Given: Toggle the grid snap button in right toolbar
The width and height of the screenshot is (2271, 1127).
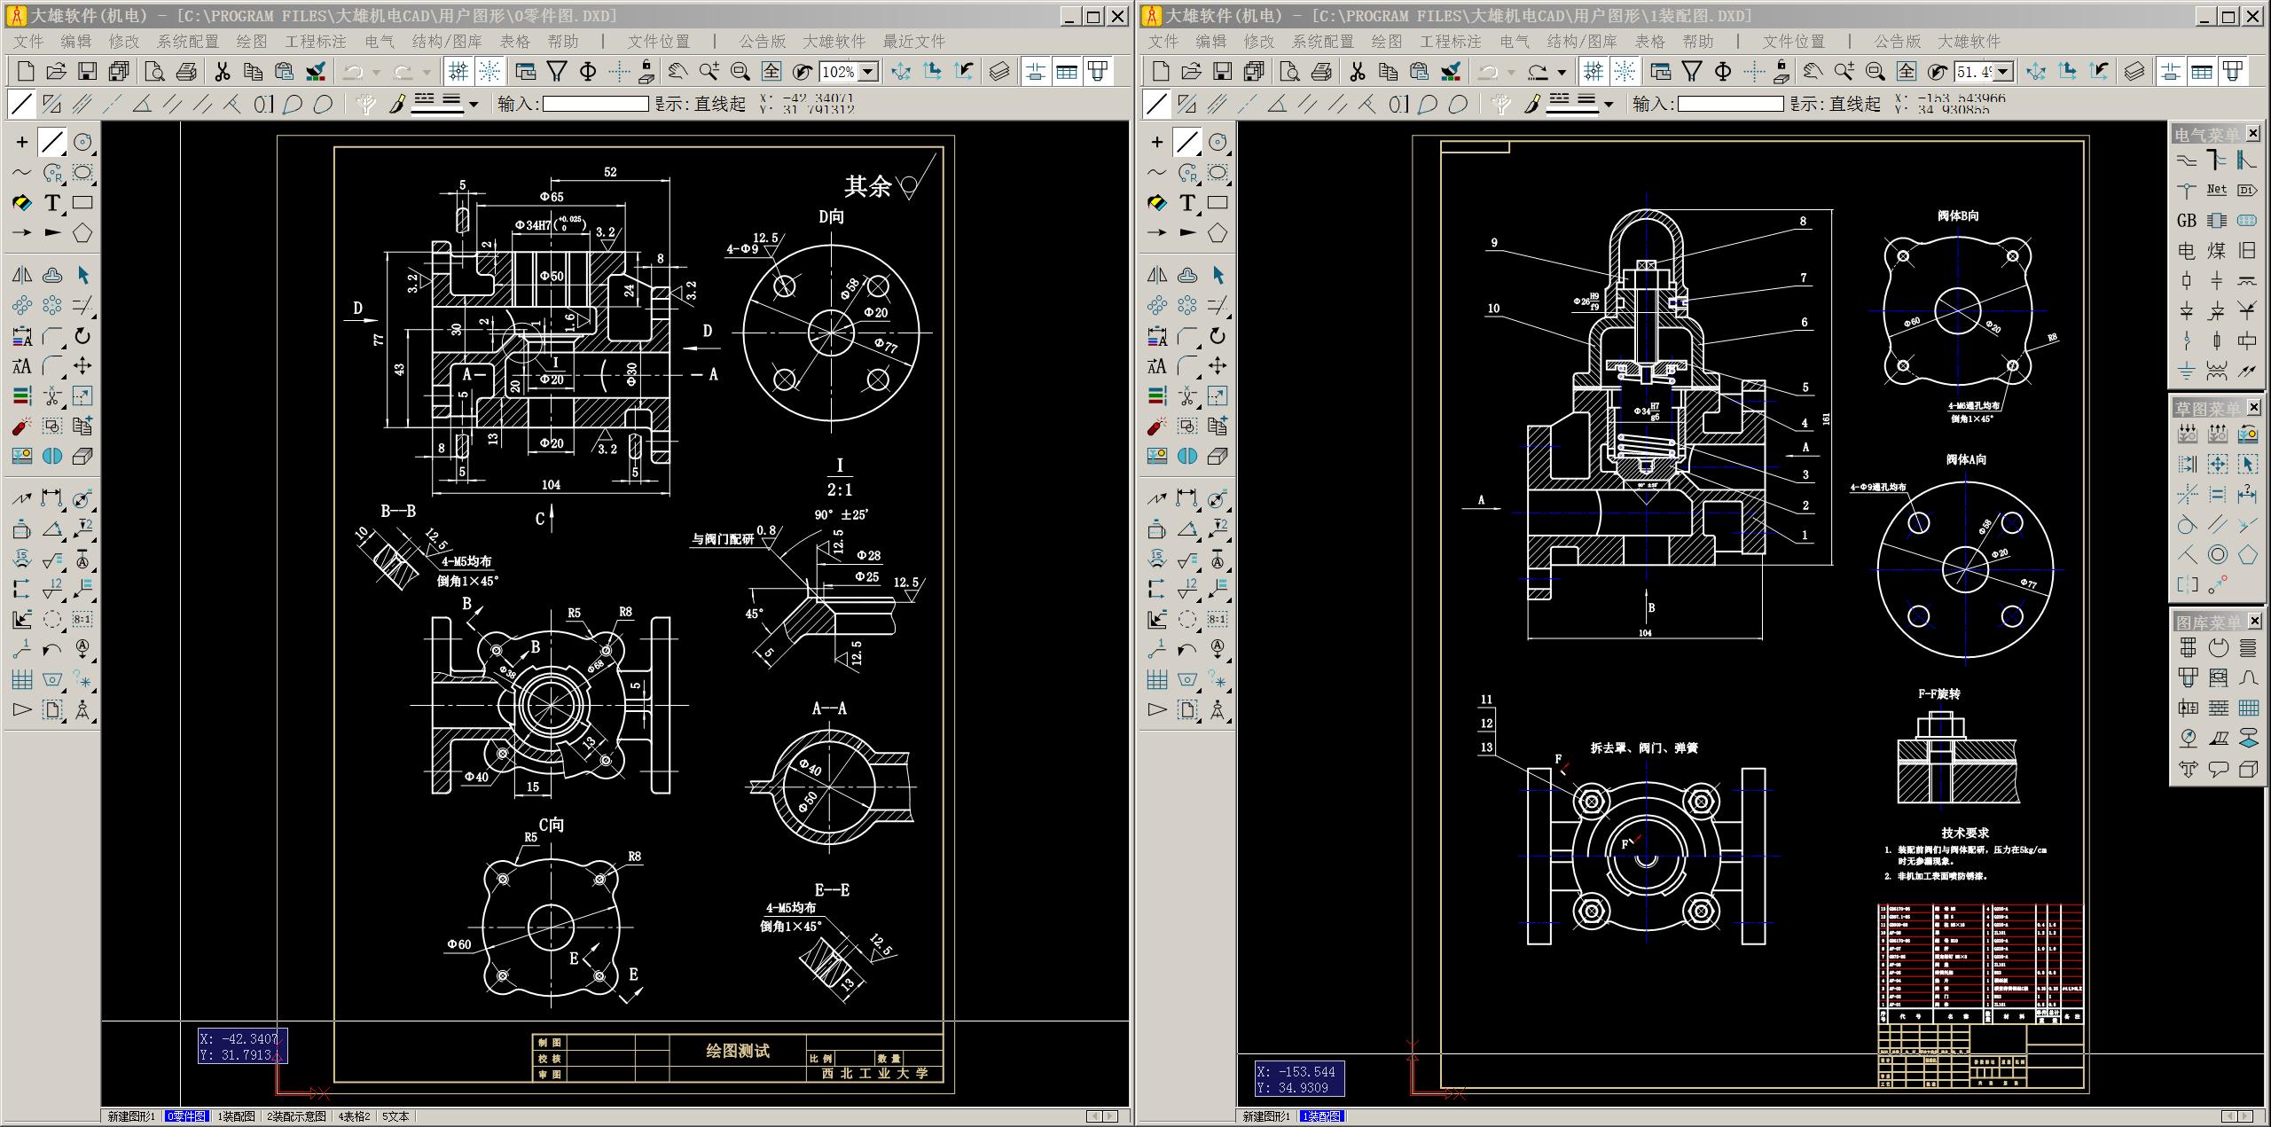Looking at the screenshot, I should pos(1594,72).
